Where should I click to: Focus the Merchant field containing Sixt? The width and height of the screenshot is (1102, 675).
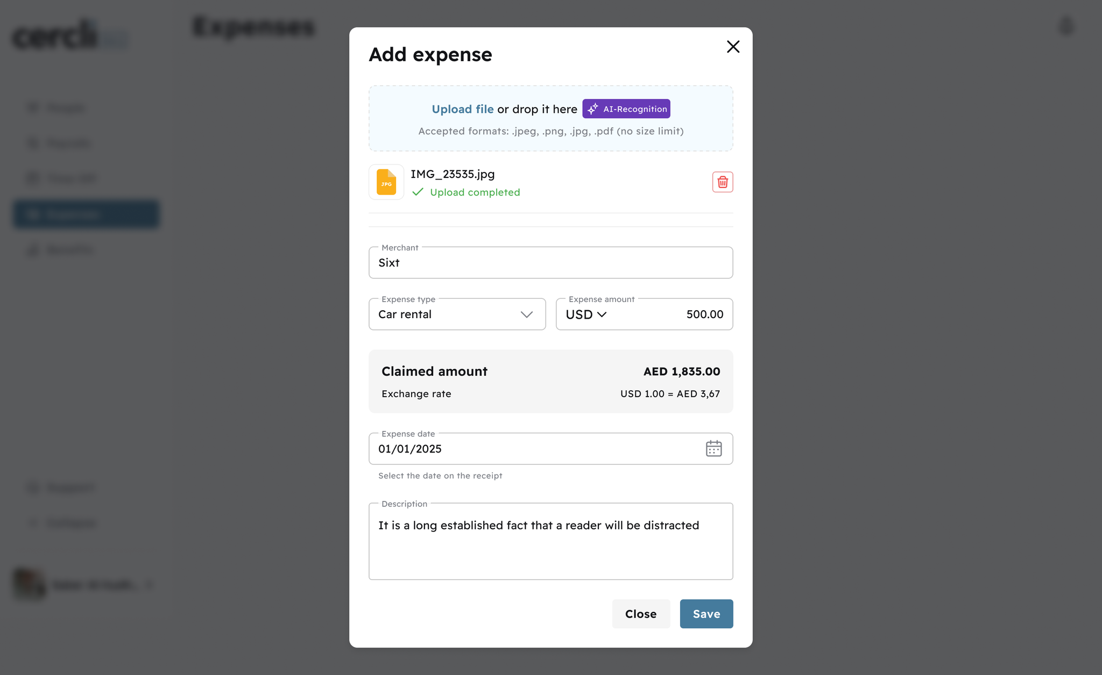click(550, 263)
